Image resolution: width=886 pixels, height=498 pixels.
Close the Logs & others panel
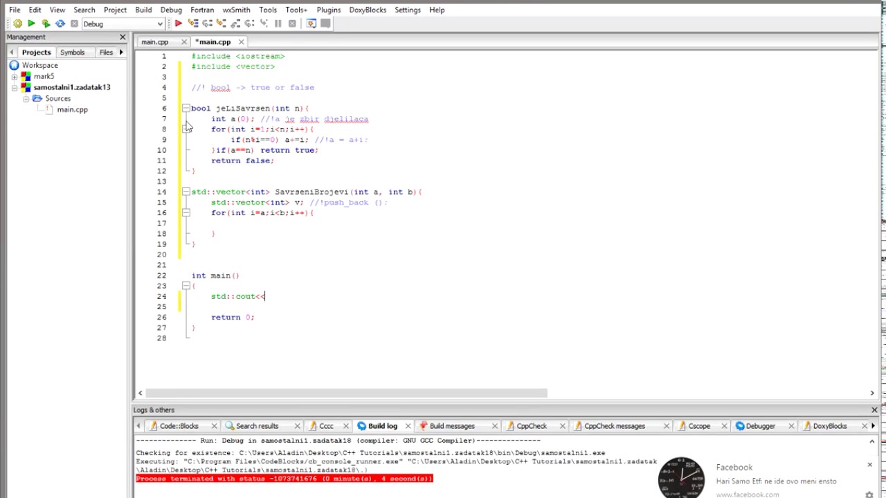874,410
